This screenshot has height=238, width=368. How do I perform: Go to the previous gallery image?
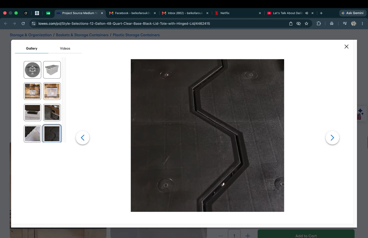[x=83, y=137]
